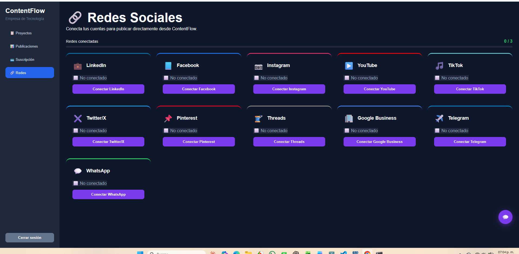The height and width of the screenshot is (254, 519).
Task: Open the Windows Start menu
Action: [140, 253]
